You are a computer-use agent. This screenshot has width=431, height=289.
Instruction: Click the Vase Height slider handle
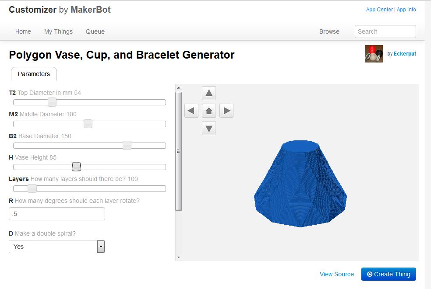click(x=76, y=167)
